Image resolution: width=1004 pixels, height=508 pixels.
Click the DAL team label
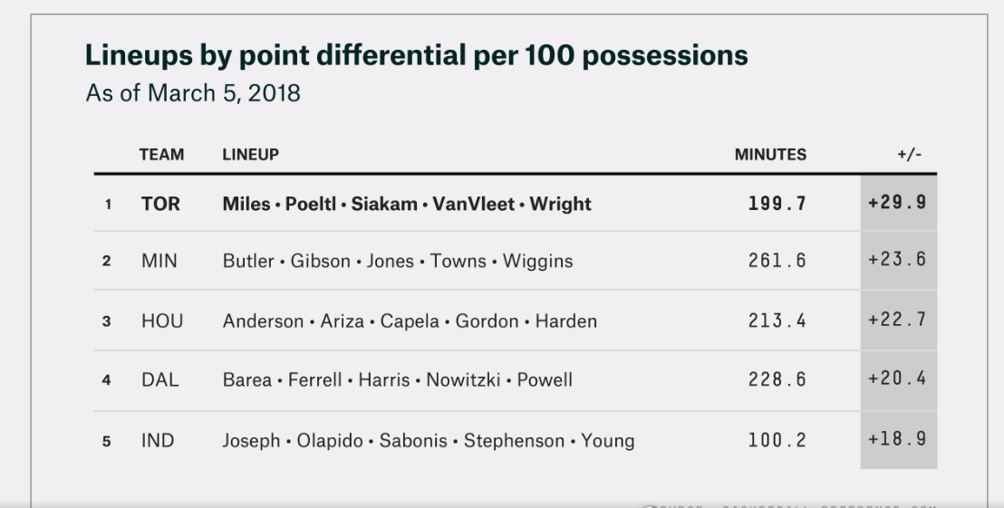[159, 380]
